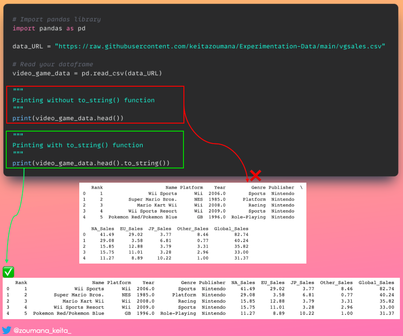Screen dimensions: 403x336
Task: Click 'Publisher' header in the wrapped output table
Action: (x=281, y=188)
